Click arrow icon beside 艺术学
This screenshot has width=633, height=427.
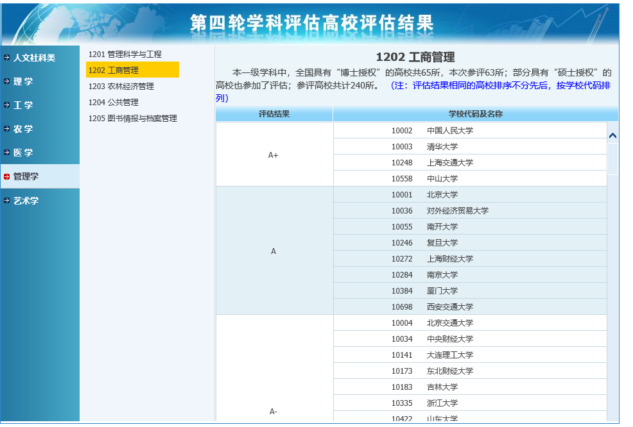[x=6, y=201]
